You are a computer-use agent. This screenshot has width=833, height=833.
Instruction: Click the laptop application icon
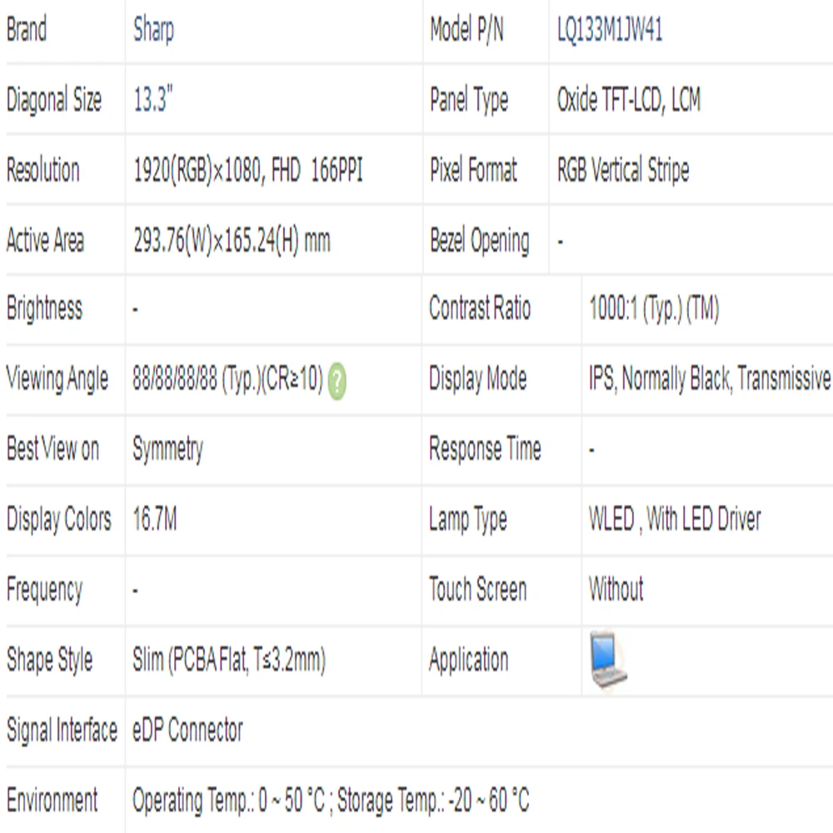(608, 661)
